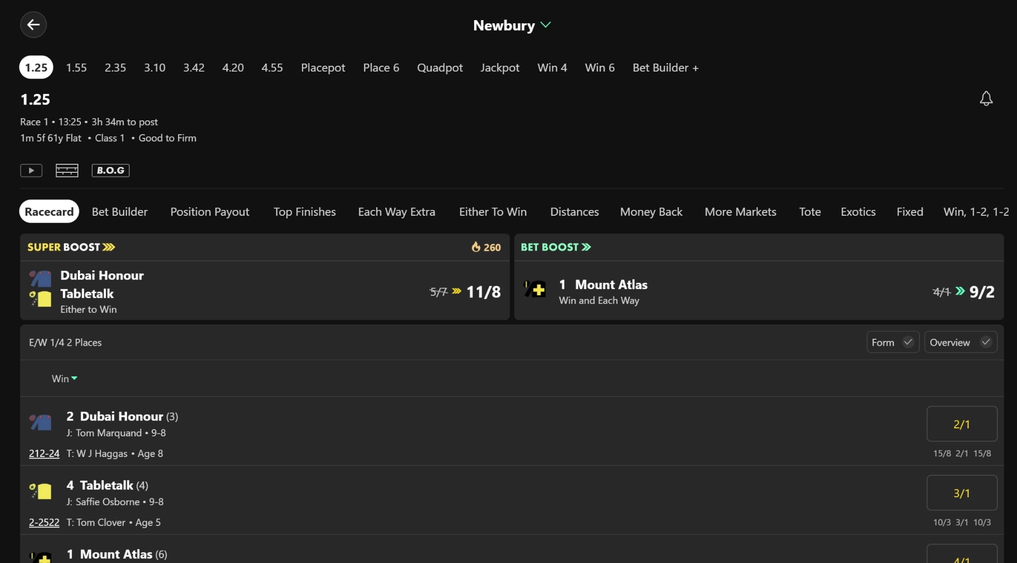Click the Super Boost header label
The height and width of the screenshot is (563, 1017).
(x=71, y=247)
